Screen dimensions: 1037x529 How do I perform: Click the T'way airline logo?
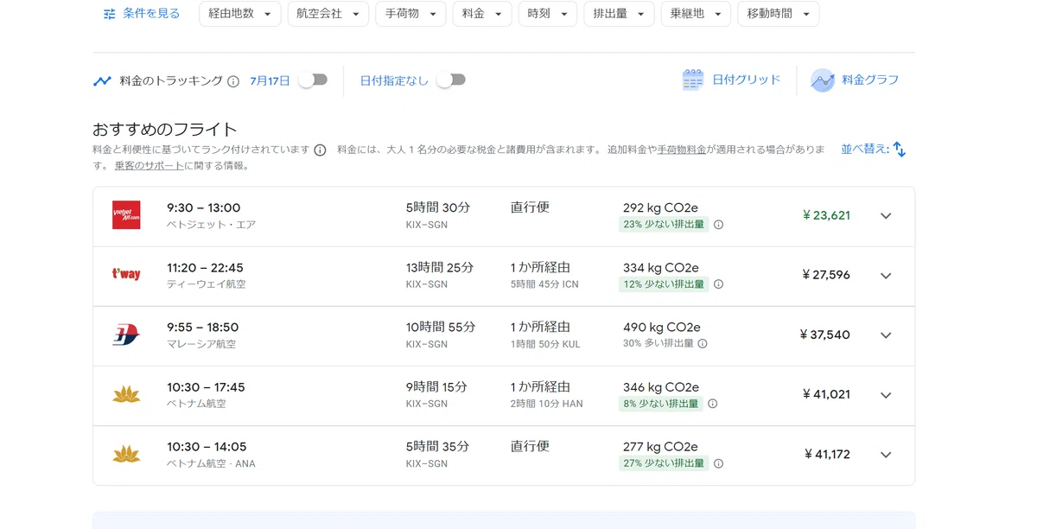[126, 275]
